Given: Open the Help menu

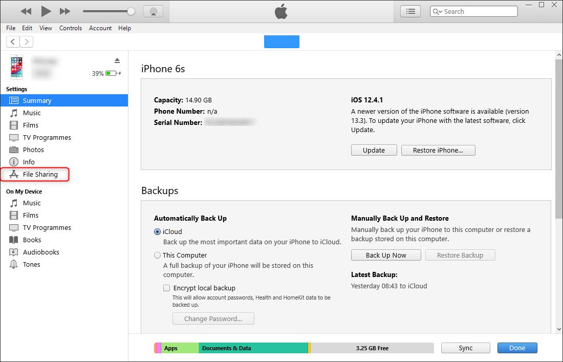Looking at the screenshot, I should click(124, 28).
